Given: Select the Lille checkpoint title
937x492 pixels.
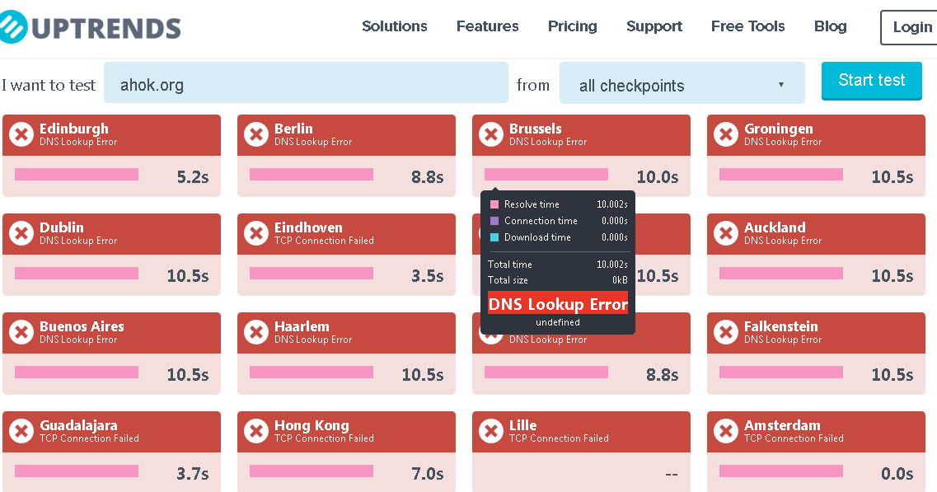Looking at the screenshot, I should point(522,425).
